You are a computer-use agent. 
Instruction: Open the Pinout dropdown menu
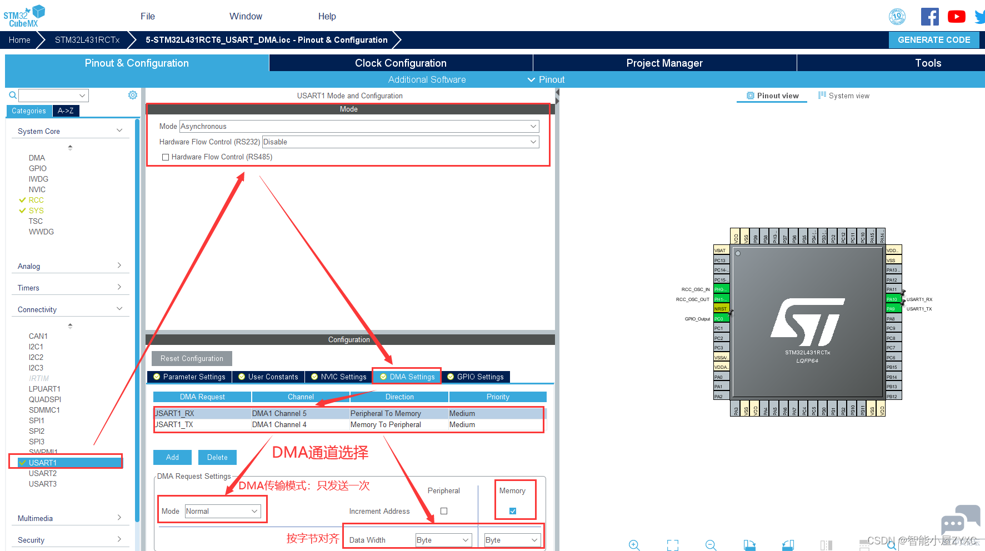546,79
